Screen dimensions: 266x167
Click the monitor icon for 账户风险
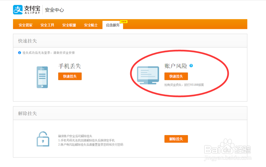[x=148, y=76]
